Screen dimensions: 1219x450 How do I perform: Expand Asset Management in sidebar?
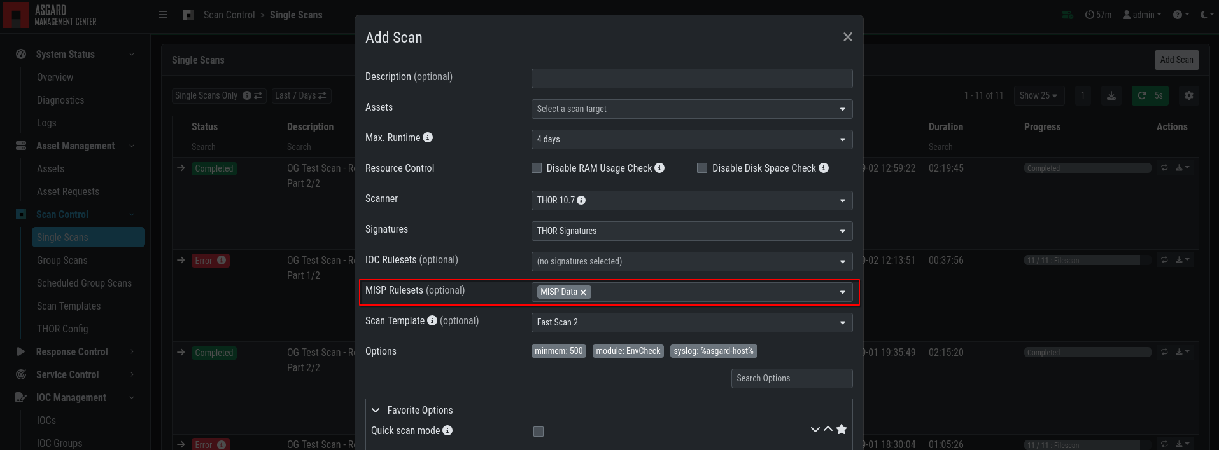coord(75,146)
